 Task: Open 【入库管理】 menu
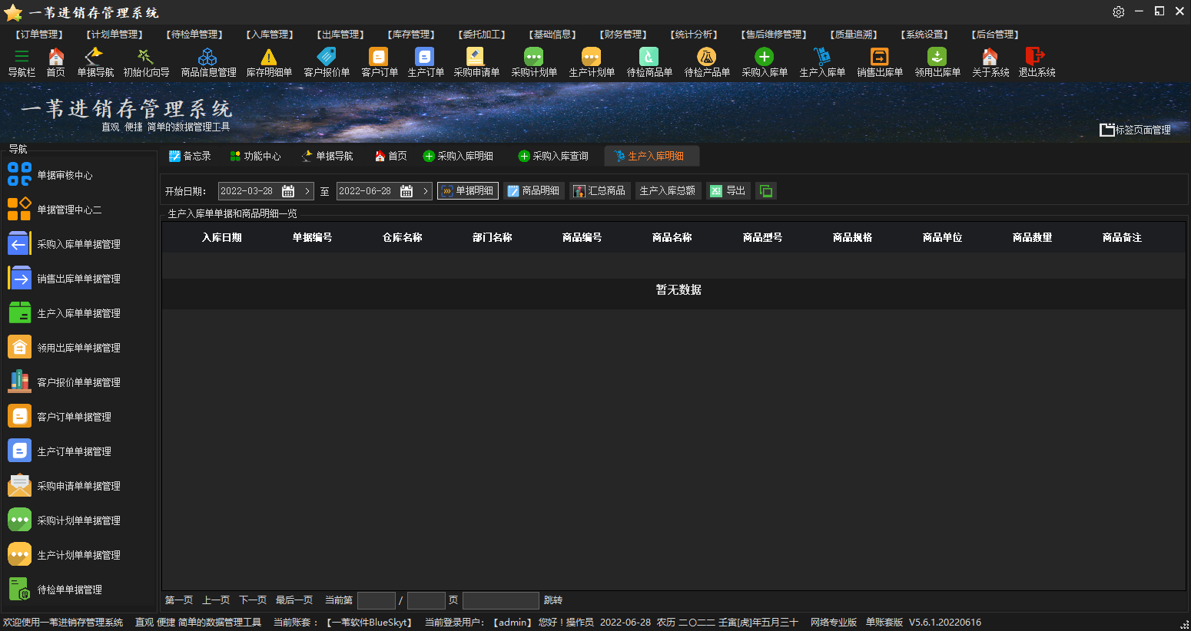click(270, 35)
